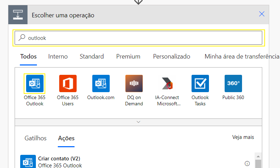Click the magnifier icon in the search box
Image resolution: width=280 pixels, height=168 pixels.
tap(22, 38)
